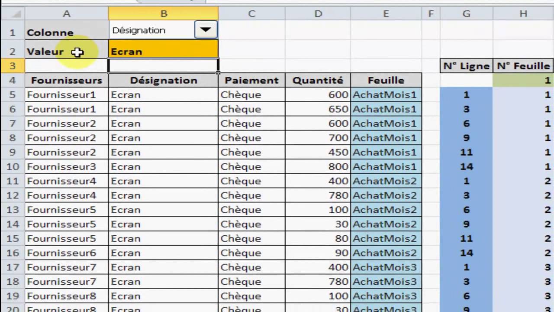The height and width of the screenshot is (312, 554).
Task: Select AchatMois2 cell in row 11
Action: pos(386,181)
